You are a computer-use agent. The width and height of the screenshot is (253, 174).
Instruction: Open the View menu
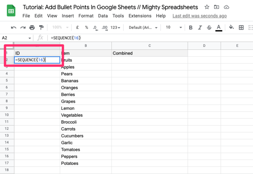click(x=52, y=16)
